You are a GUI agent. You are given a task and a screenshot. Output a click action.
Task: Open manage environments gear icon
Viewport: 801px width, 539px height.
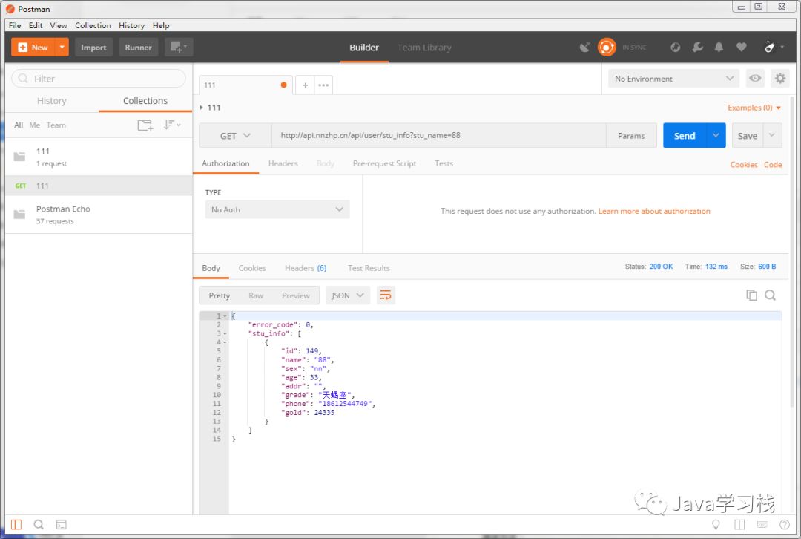pyautogui.click(x=779, y=78)
